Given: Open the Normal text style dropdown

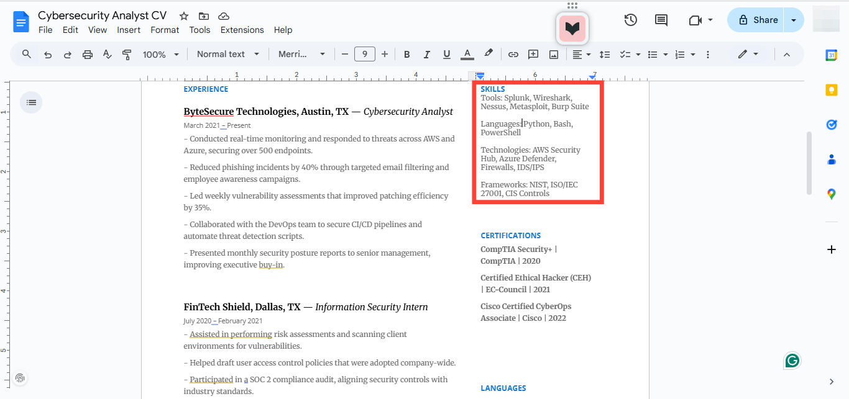Looking at the screenshot, I should 228,55.
